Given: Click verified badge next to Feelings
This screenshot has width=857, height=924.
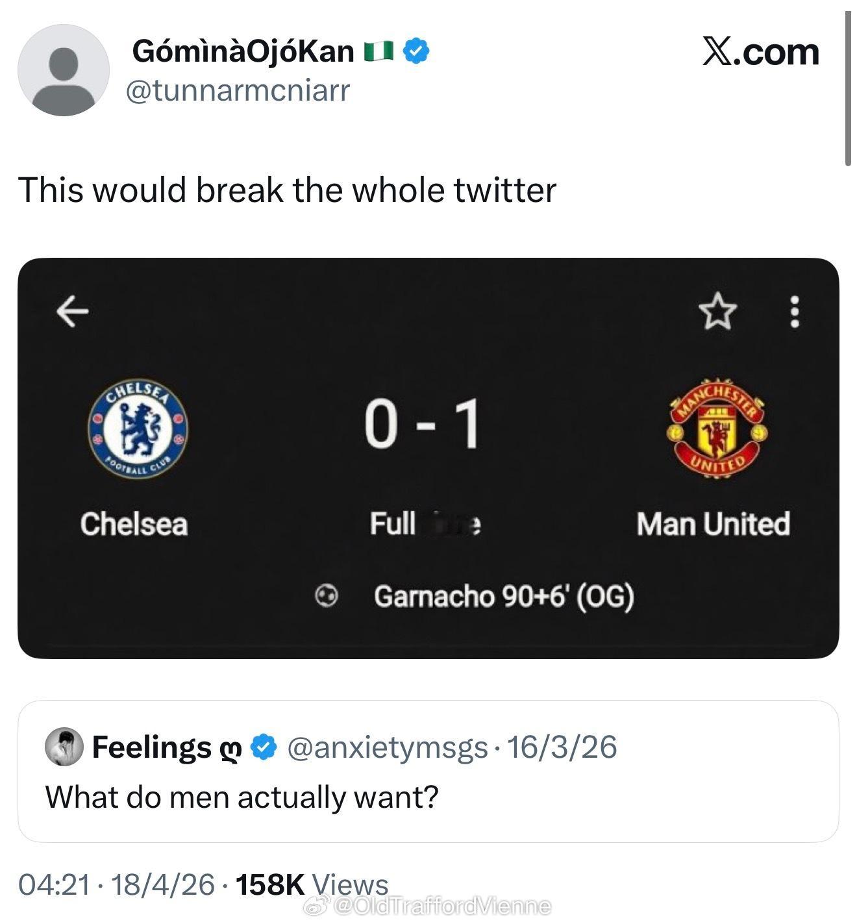Looking at the screenshot, I should point(264,747).
